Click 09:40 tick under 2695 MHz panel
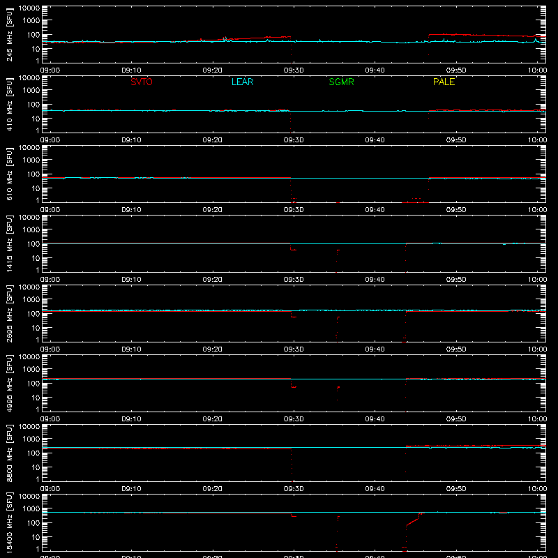 pos(375,349)
